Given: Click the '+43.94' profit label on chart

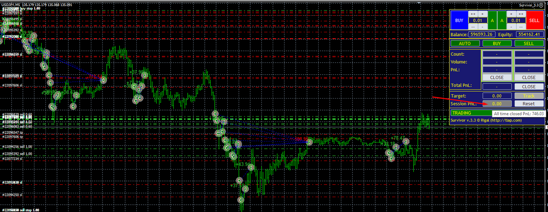Looking at the screenshot, I should pyautogui.click(x=243, y=164).
